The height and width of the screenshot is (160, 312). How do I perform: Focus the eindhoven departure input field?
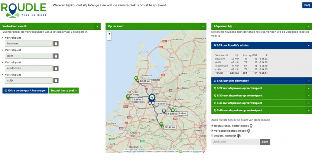(29, 68)
